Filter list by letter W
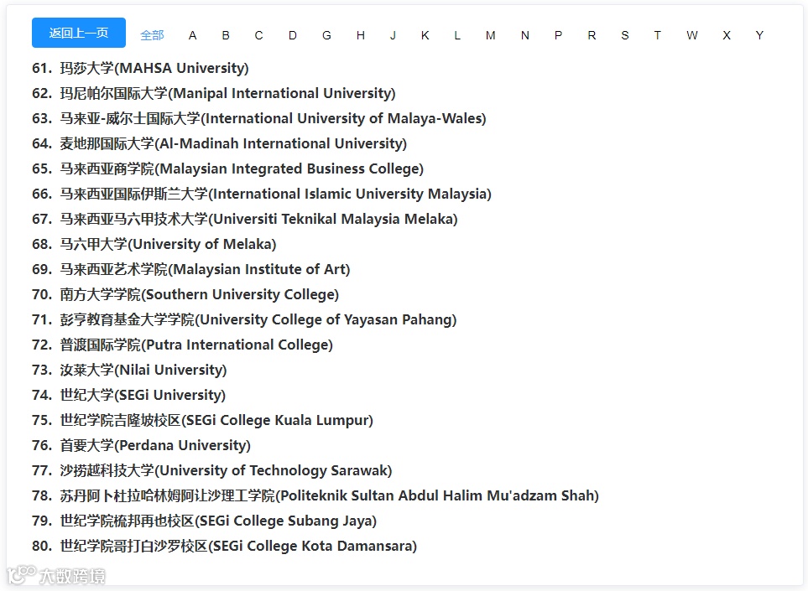 pos(692,35)
